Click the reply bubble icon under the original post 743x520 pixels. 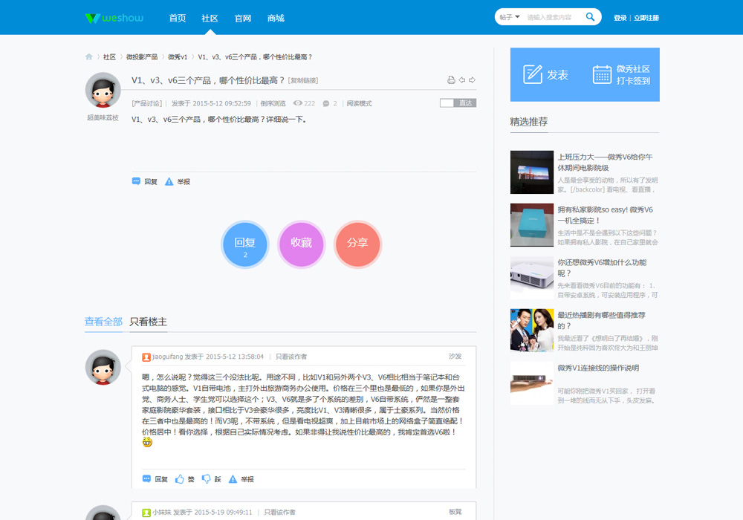coord(136,181)
